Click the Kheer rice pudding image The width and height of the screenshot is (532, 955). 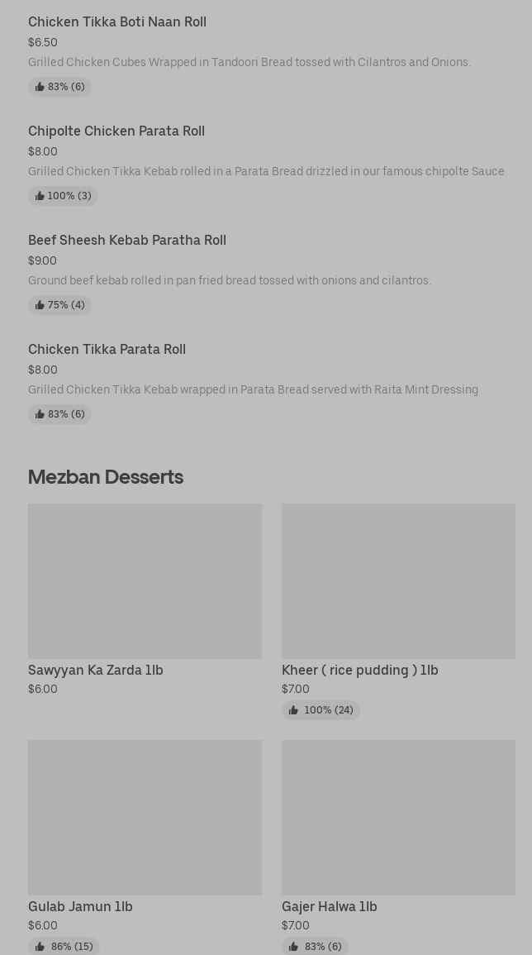point(398,580)
